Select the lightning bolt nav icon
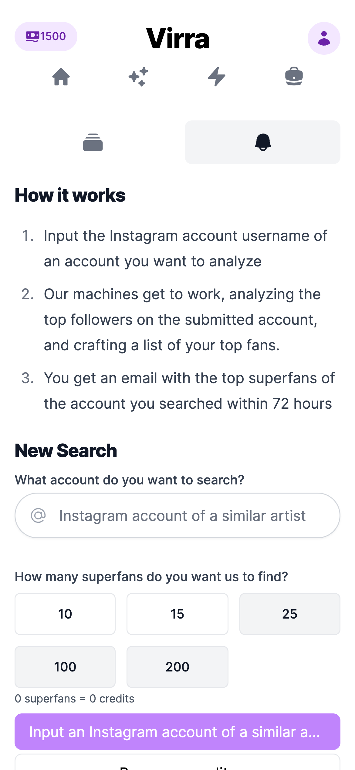Screen dimensions: 355x770 click(x=216, y=77)
